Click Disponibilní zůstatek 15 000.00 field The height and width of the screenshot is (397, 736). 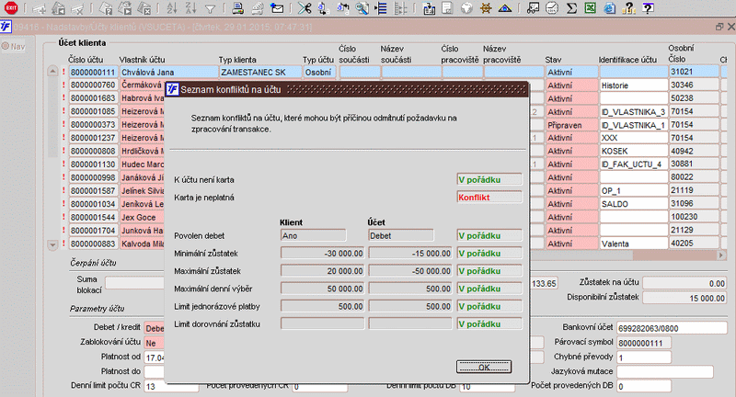click(684, 298)
